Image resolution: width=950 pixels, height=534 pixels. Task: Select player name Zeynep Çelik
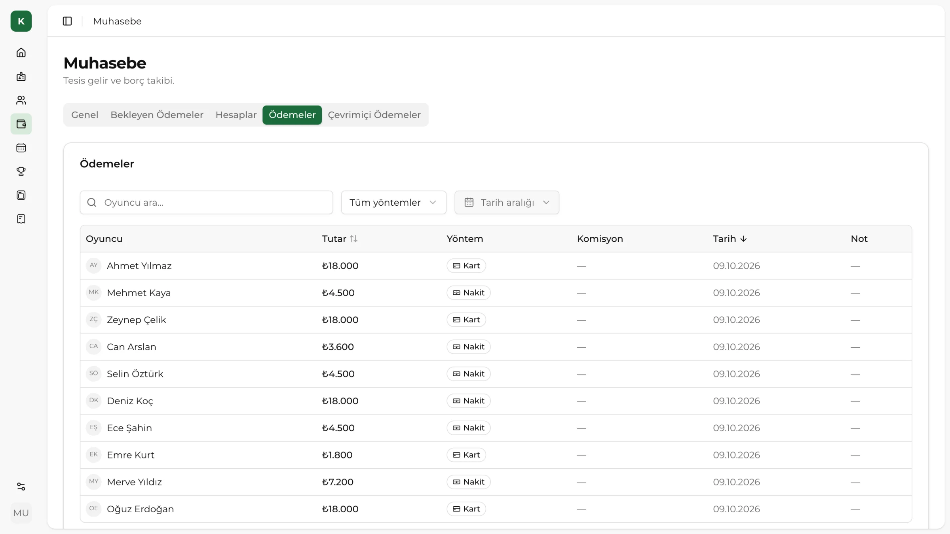click(136, 320)
